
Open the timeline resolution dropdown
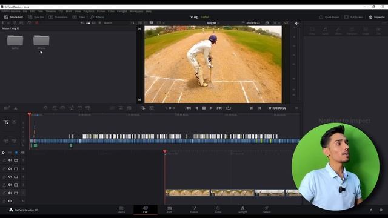coord(160,23)
